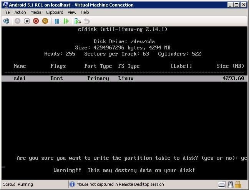Screen dimensions: 249x190
Task: Click the 'Size: 4294967296 bytes' line
Action: 123,48
